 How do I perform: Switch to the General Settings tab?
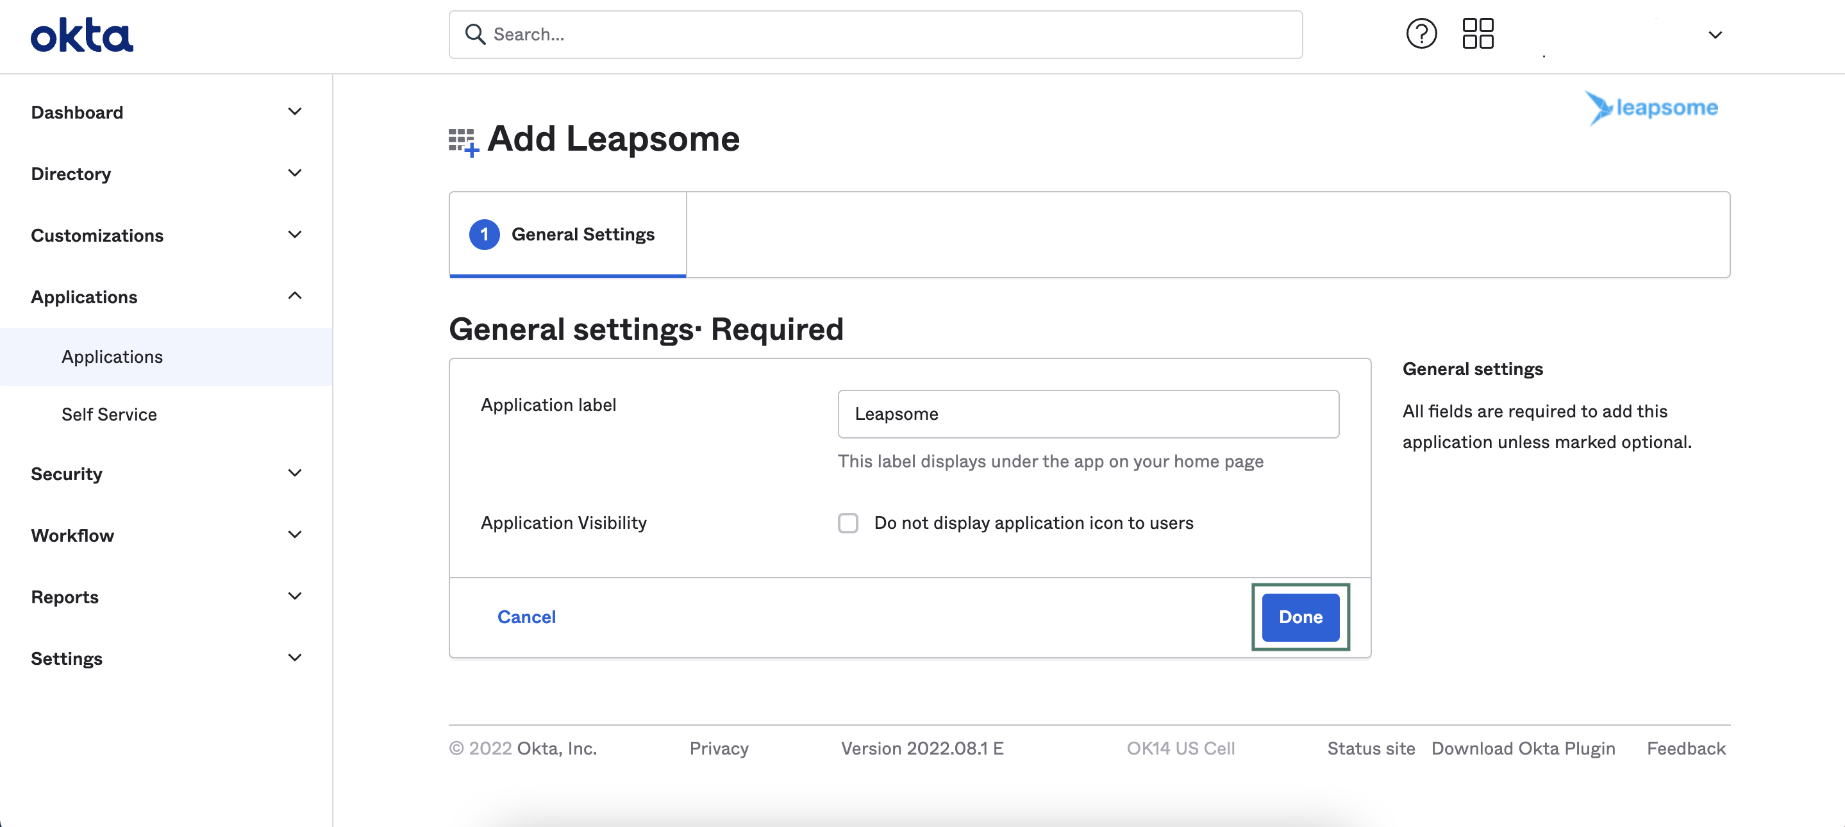(567, 234)
